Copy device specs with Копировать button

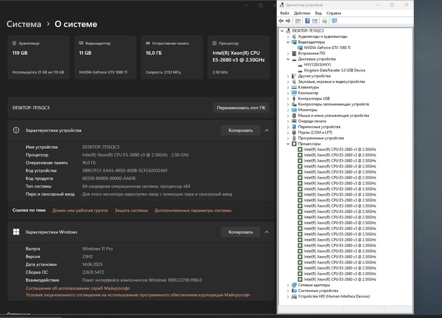[x=240, y=130]
